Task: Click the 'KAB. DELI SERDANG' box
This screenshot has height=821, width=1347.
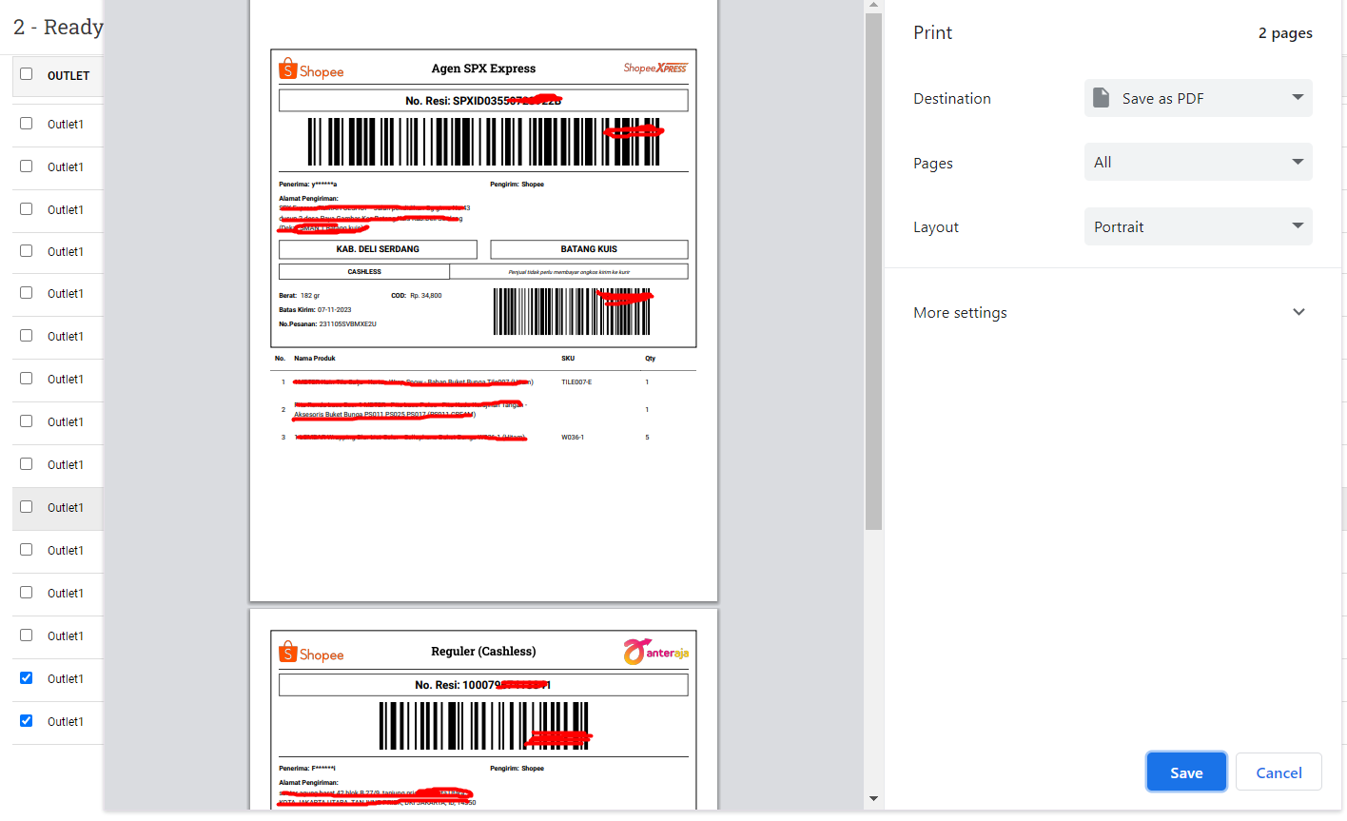Action: pos(378,249)
